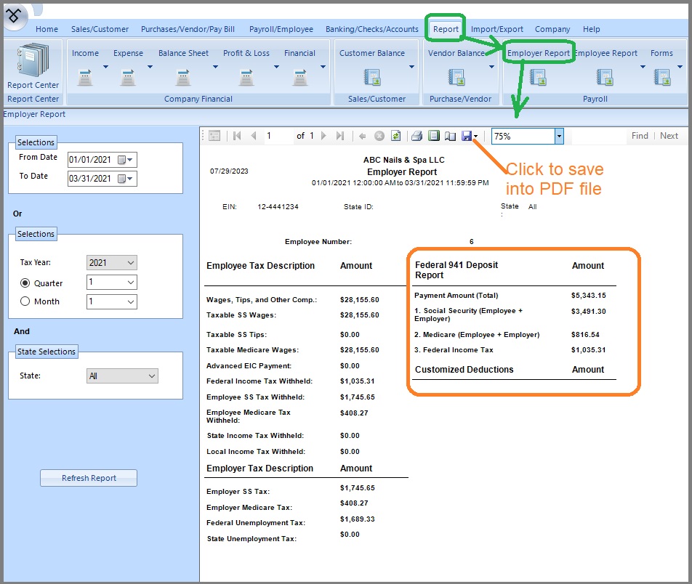Open the Payroll/Employee menu tab
Screen dimensions: 692x584
[281, 29]
